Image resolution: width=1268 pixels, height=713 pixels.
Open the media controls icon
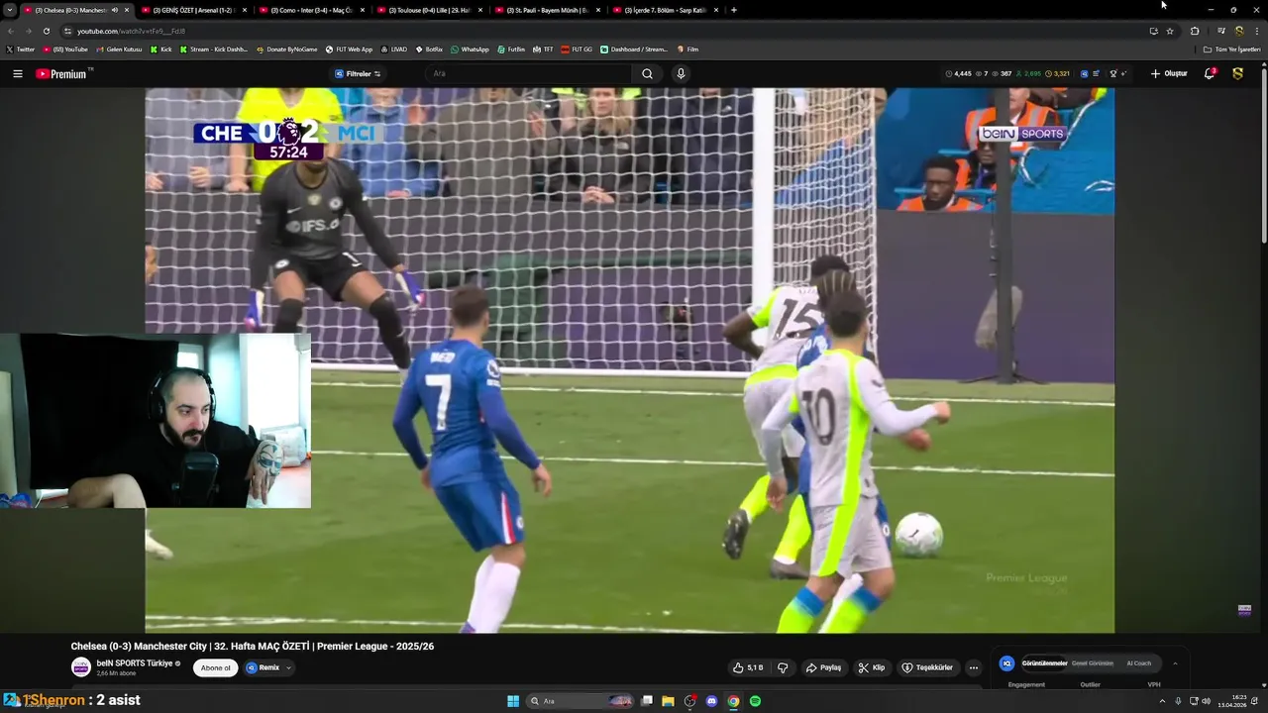coord(1220,31)
